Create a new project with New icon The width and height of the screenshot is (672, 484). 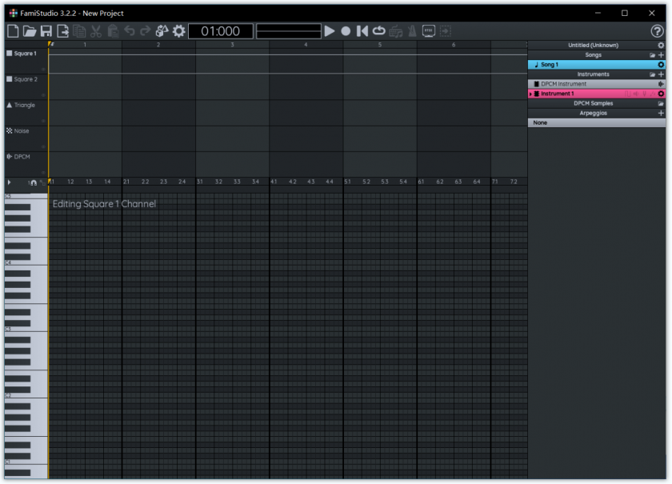click(13, 31)
